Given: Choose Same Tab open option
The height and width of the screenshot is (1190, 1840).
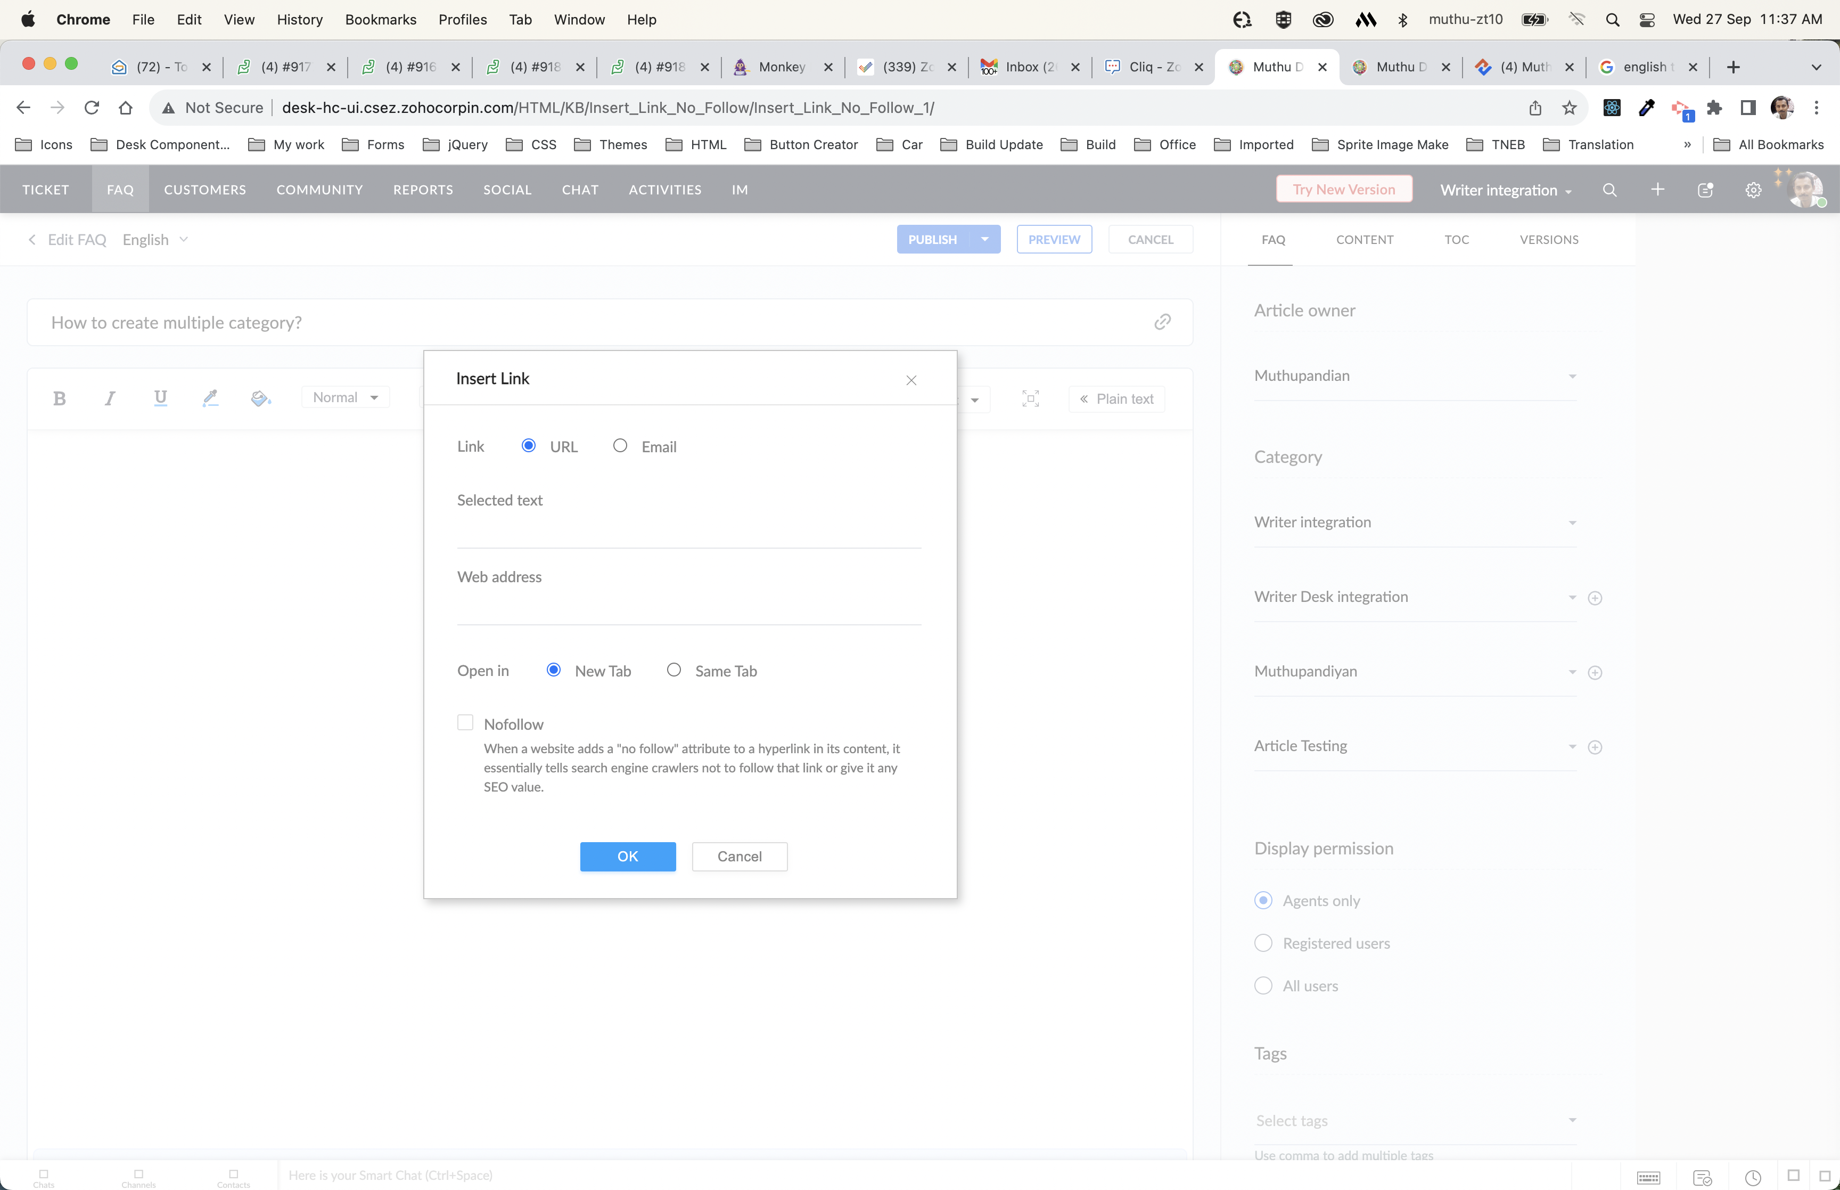Looking at the screenshot, I should pos(674,670).
